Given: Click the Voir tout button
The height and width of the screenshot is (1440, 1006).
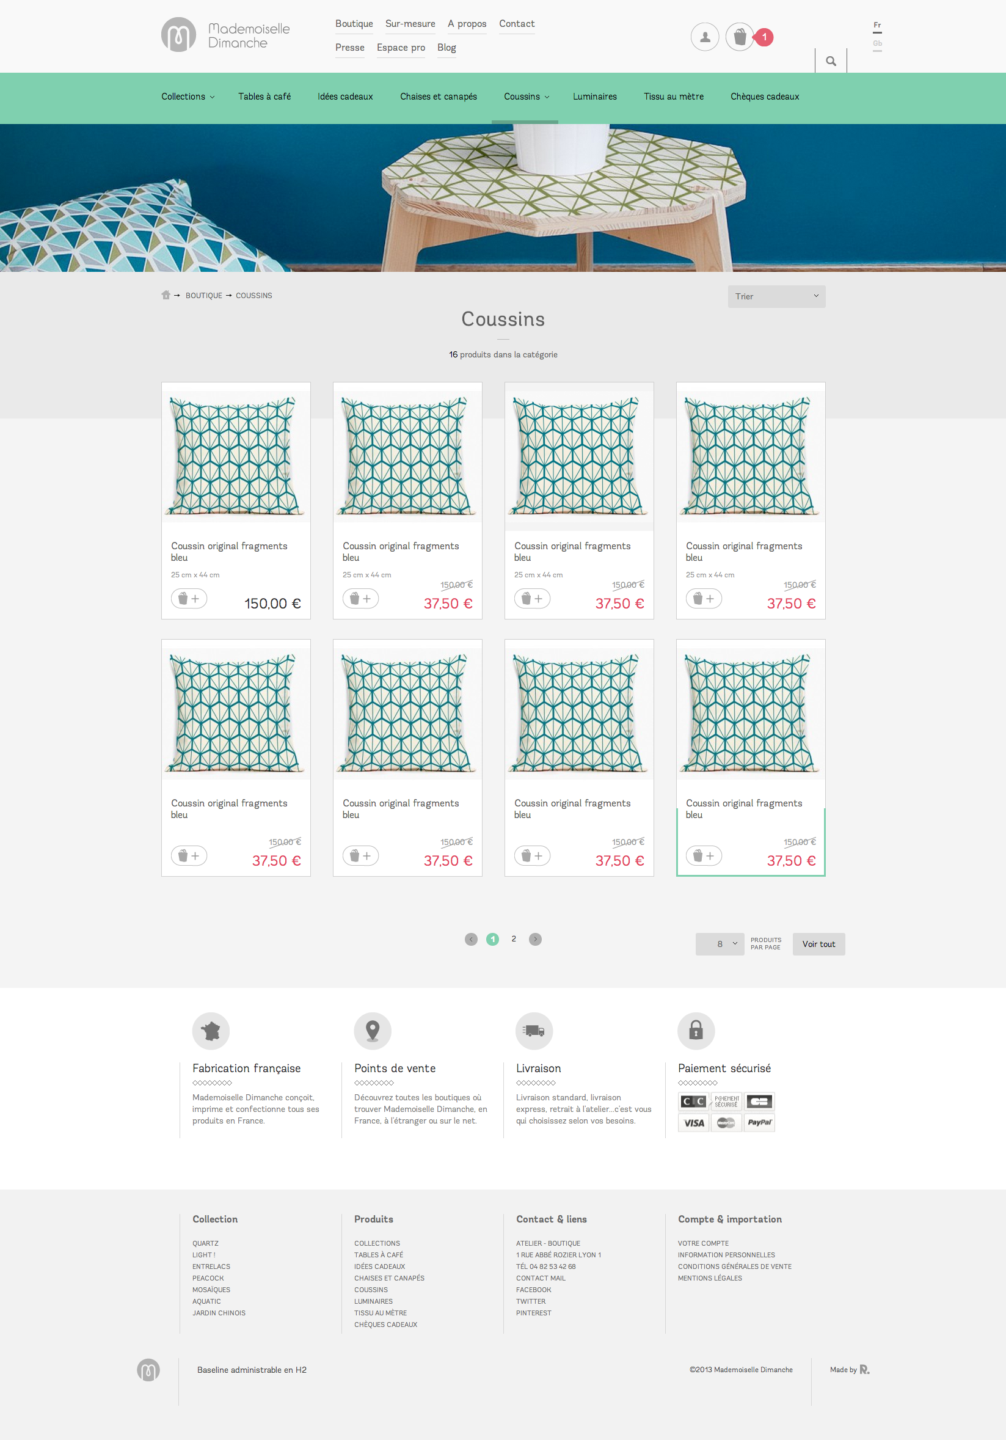Looking at the screenshot, I should (818, 944).
